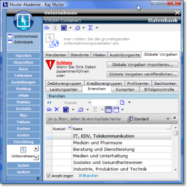Select the split view layout icon
This screenshot has width=187, height=187.
[108, 109]
